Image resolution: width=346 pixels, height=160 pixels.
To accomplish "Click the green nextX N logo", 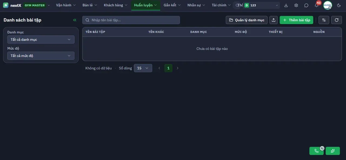I will pyautogui.click(x=6, y=5).
